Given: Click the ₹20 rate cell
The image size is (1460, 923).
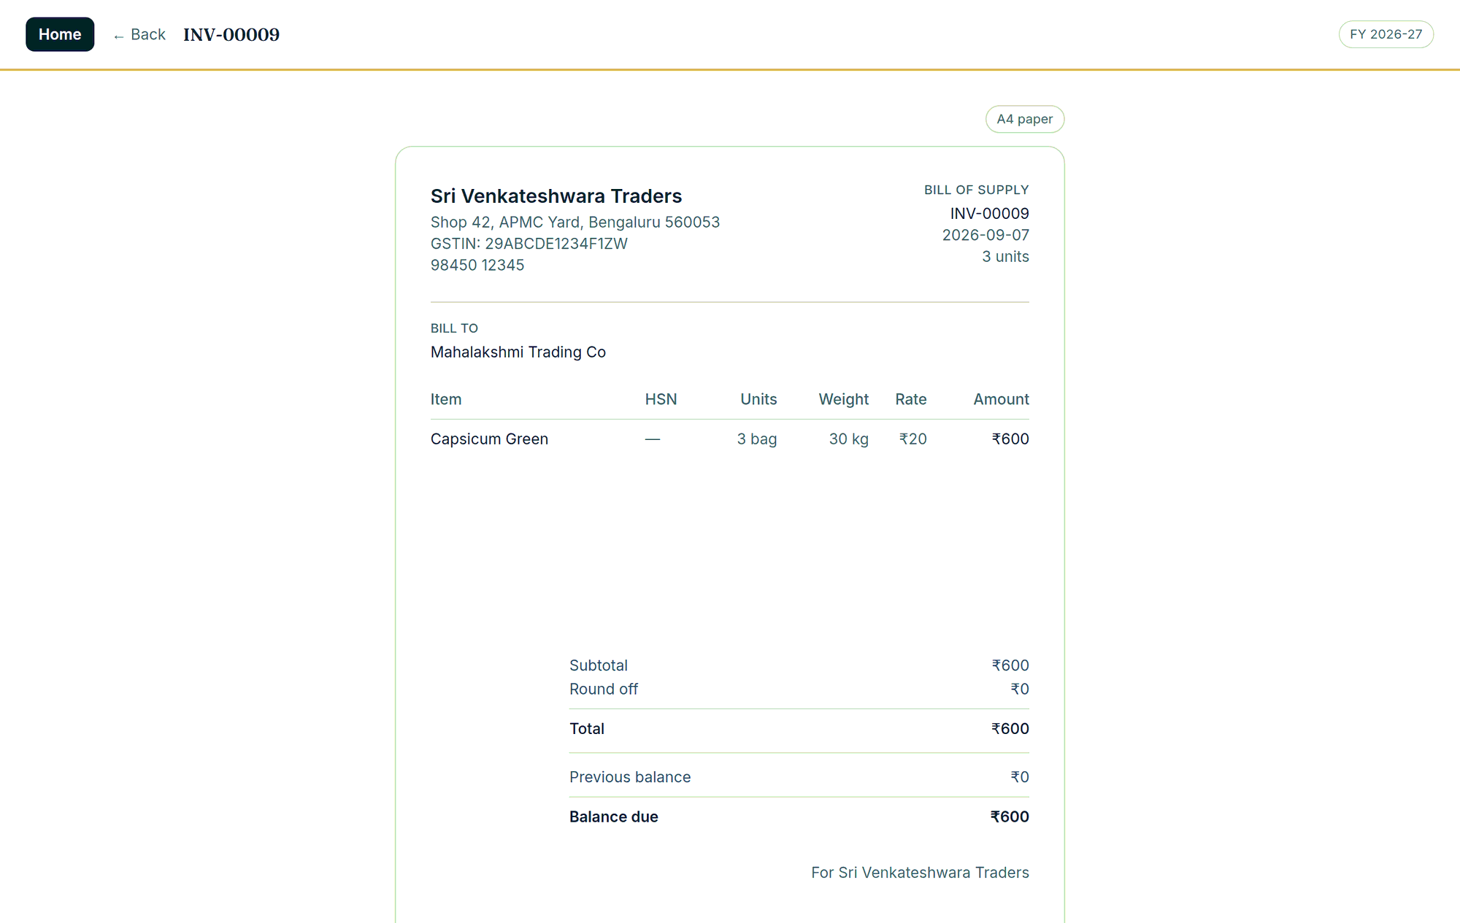Looking at the screenshot, I should point(913,439).
